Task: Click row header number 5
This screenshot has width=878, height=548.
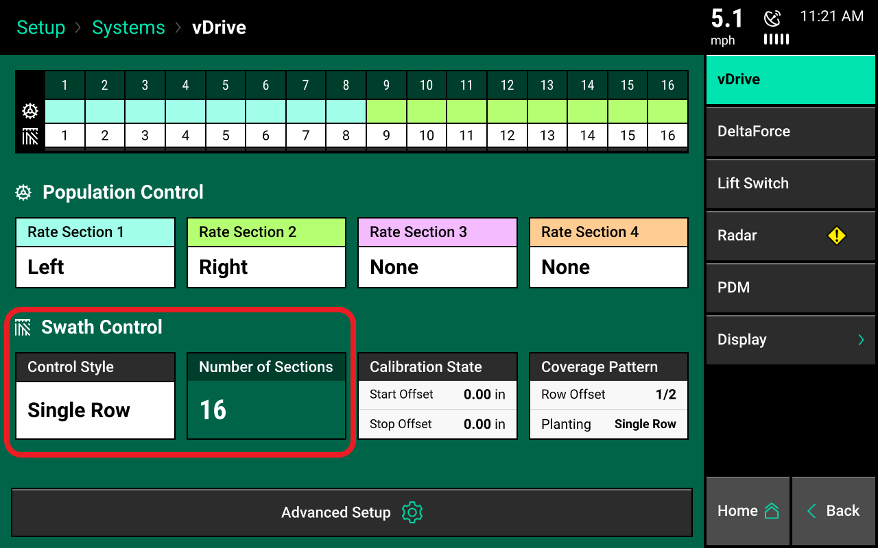Action: click(226, 85)
